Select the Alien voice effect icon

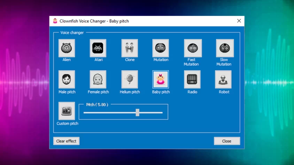67,48
